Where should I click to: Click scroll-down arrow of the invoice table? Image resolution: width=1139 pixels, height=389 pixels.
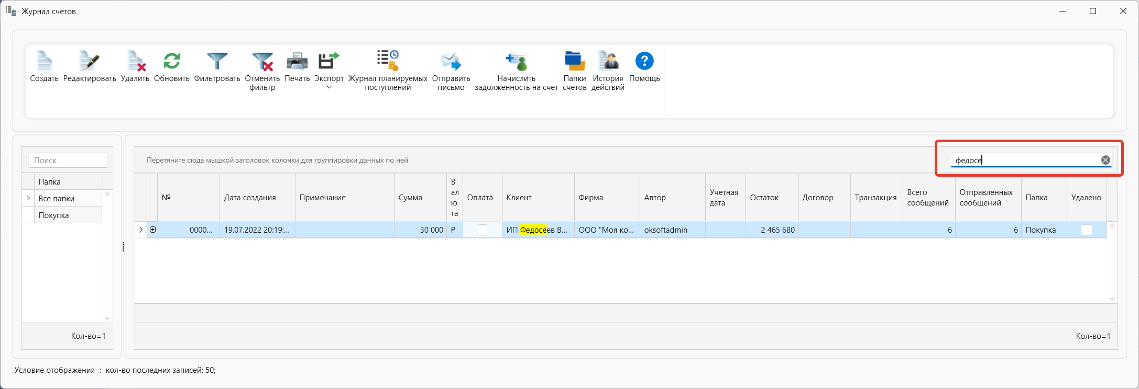pos(1112,299)
